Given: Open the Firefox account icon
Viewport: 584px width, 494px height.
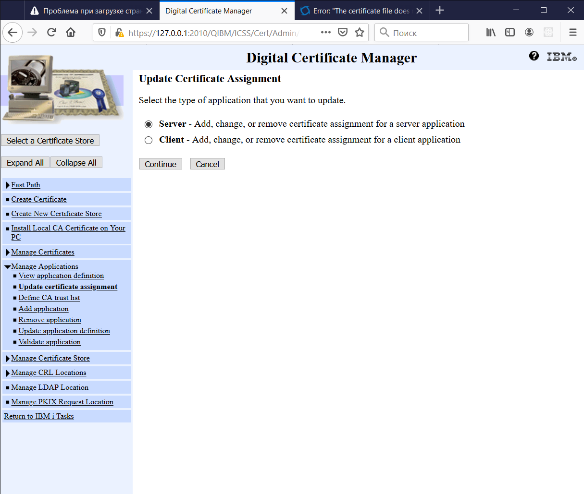Looking at the screenshot, I should click(x=529, y=32).
